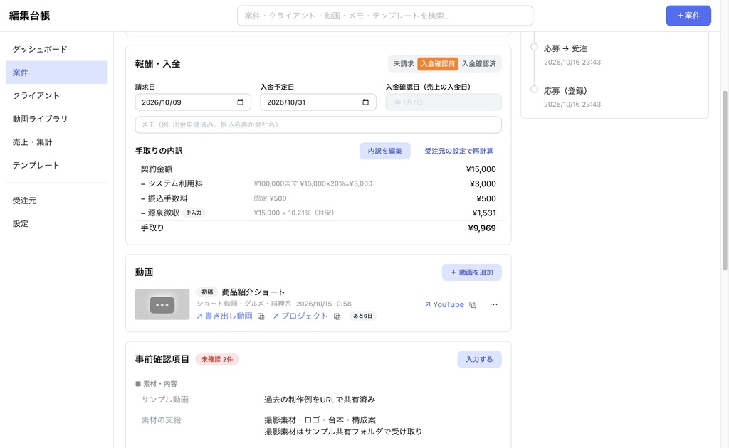This screenshot has width=729, height=448.
Task: Click the 入金確認日 date field
Action: pos(444,102)
